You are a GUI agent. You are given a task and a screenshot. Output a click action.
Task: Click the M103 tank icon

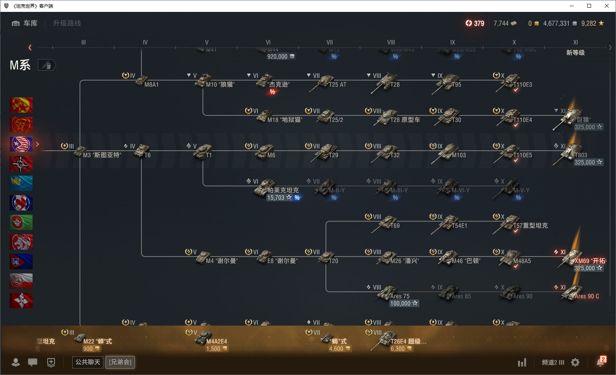click(x=445, y=154)
